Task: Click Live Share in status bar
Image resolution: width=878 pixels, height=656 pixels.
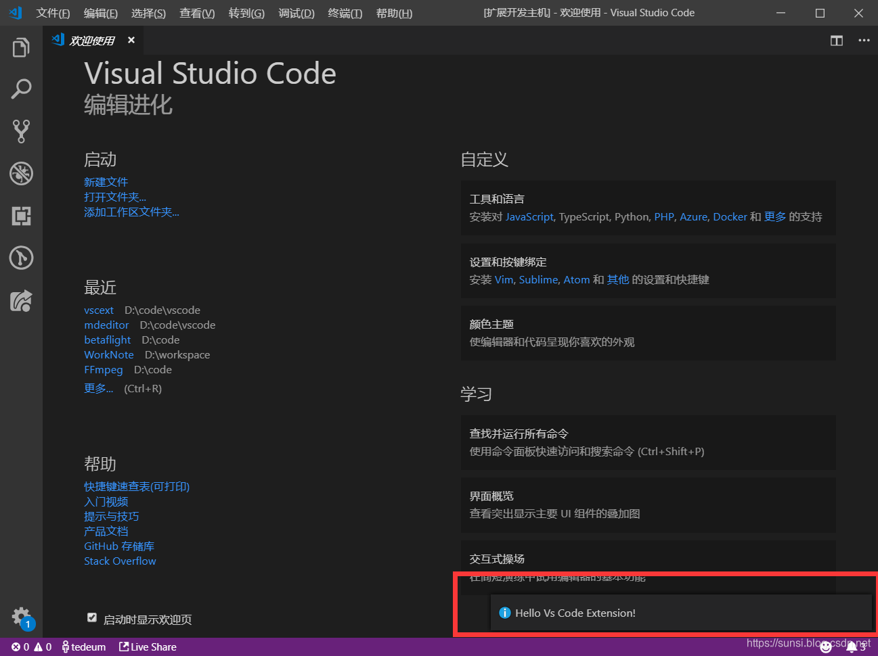Action: tap(148, 647)
